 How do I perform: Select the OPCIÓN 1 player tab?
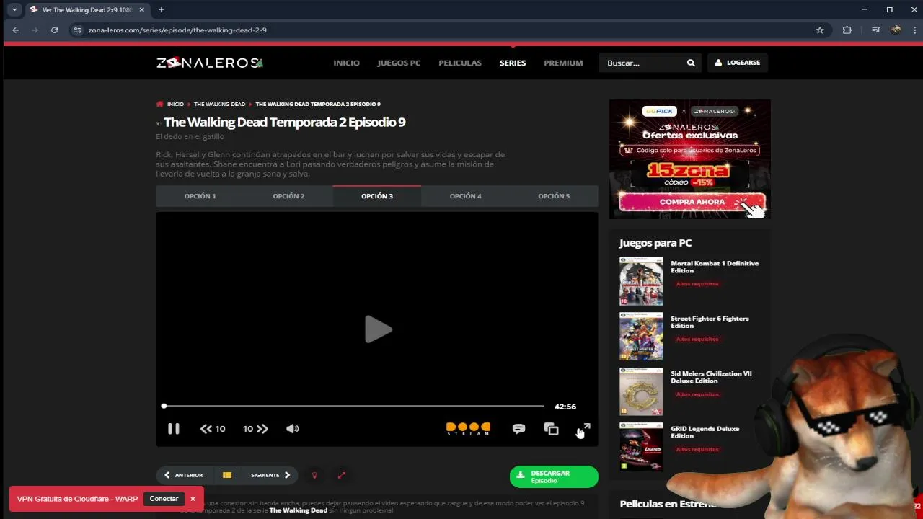click(x=200, y=196)
